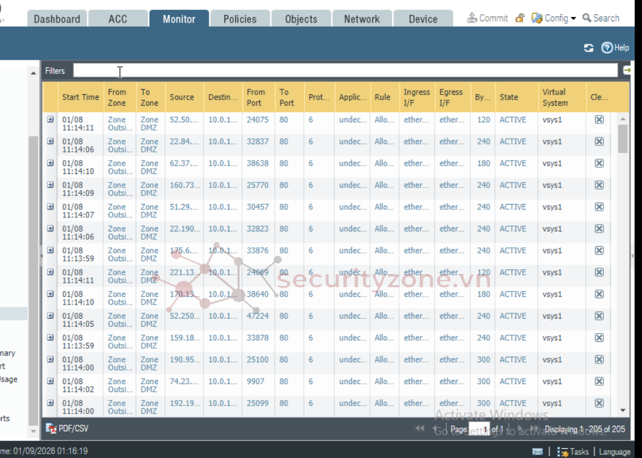Clear the session with From Port 24075
Image resolution: width=642 pixels, height=458 pixels.
[x=599, y=120]
